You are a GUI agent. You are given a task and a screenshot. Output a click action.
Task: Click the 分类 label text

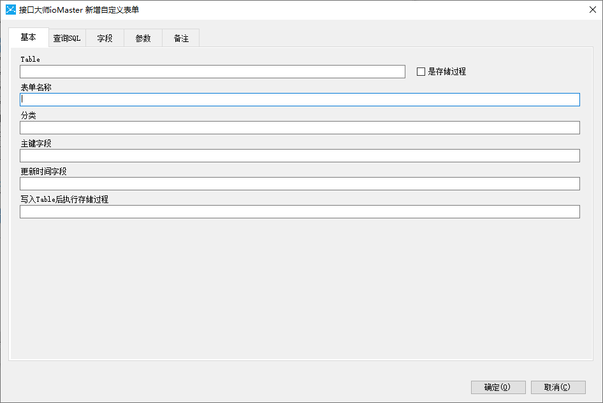point(29,115)
